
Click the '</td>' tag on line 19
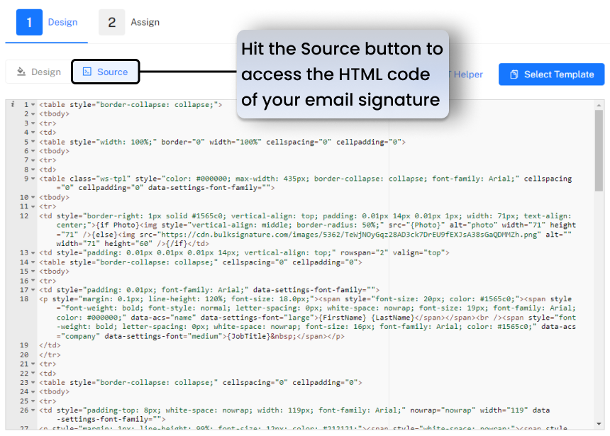point(50,345)
